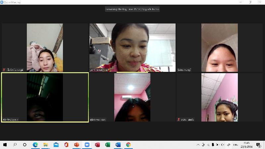The width and height of the screenshot is (265, 149).
Task: Open Word from the taskbar
Action: tap(118, 145)
